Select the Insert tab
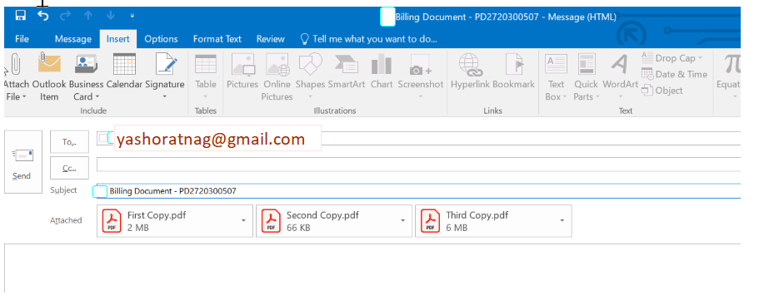 click(118, 39)
